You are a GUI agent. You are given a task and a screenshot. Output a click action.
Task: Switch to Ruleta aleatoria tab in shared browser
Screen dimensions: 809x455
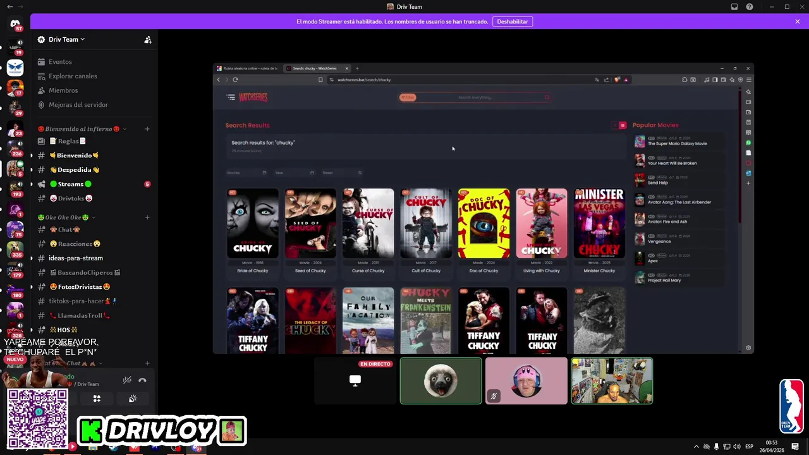pyautogui.click(x=248, y=68)
